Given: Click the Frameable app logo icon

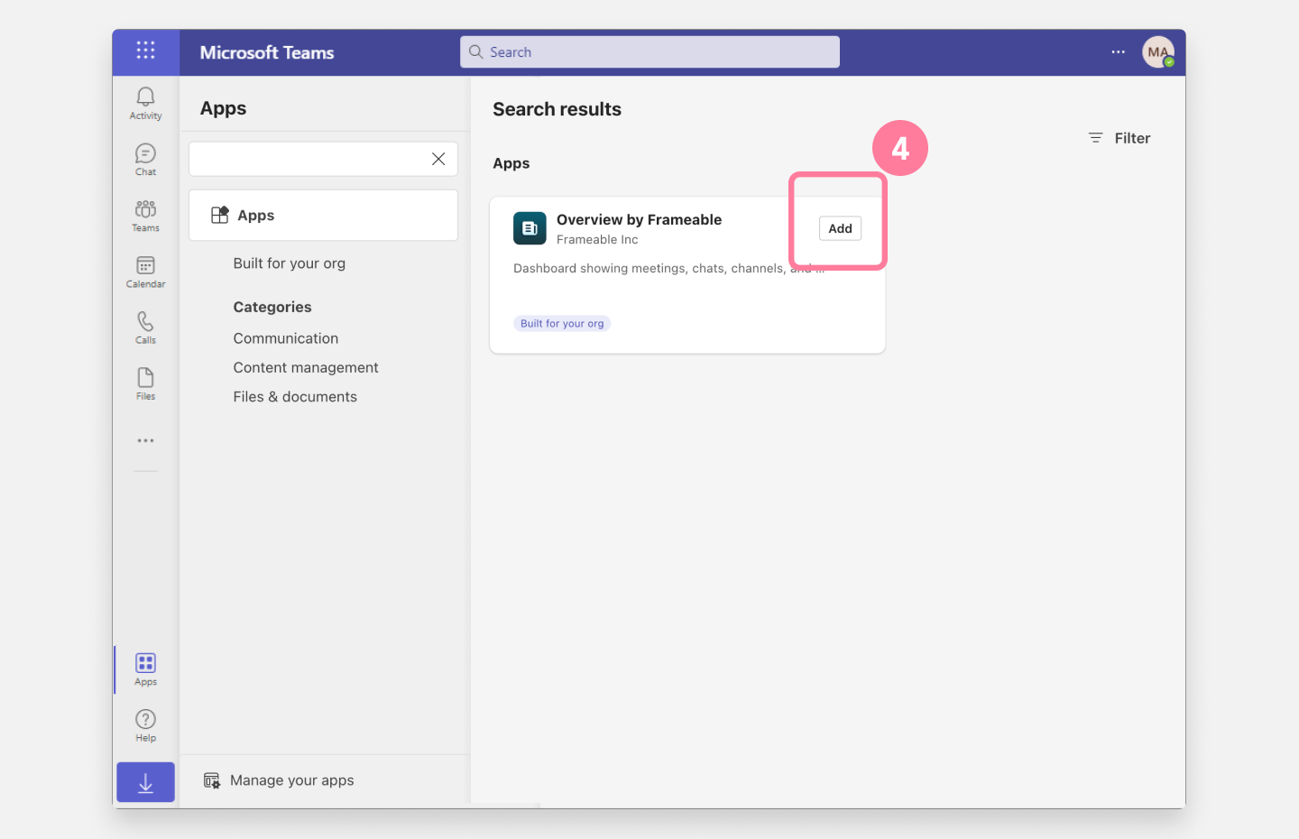Looking at the screenshot, I should (x=530, y=228).
